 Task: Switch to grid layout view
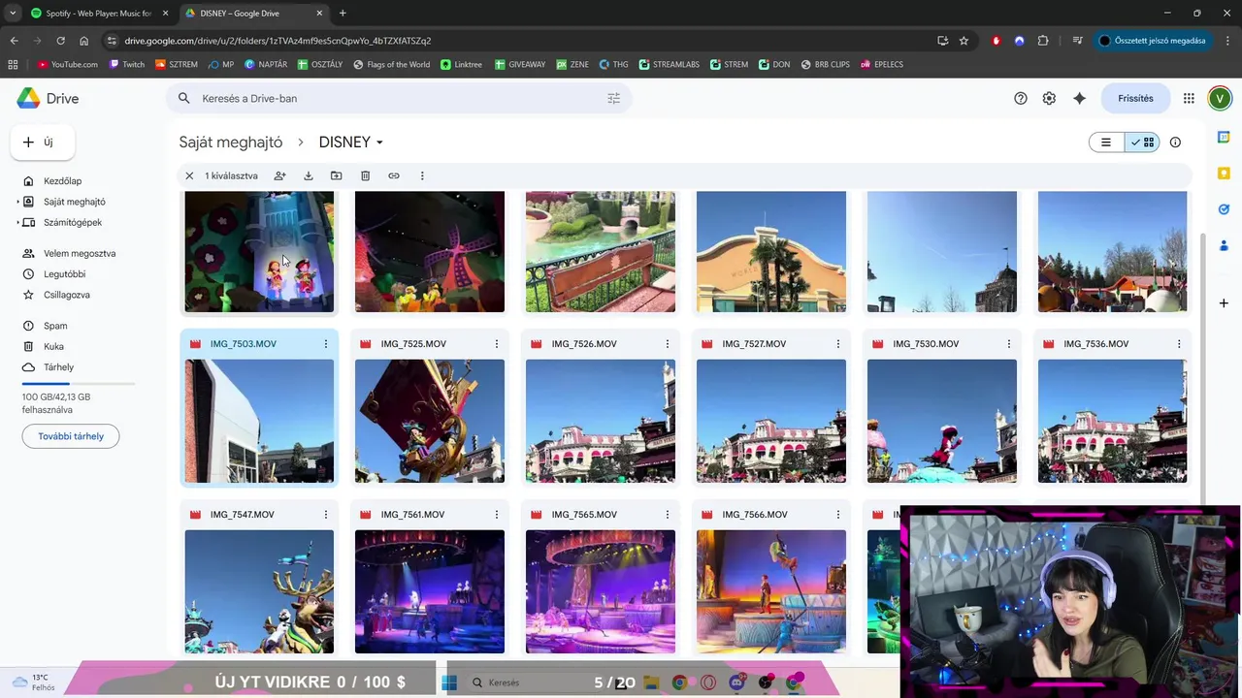point(1142,143)
